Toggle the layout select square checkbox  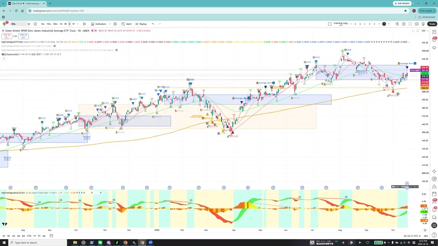pos(330,24)
